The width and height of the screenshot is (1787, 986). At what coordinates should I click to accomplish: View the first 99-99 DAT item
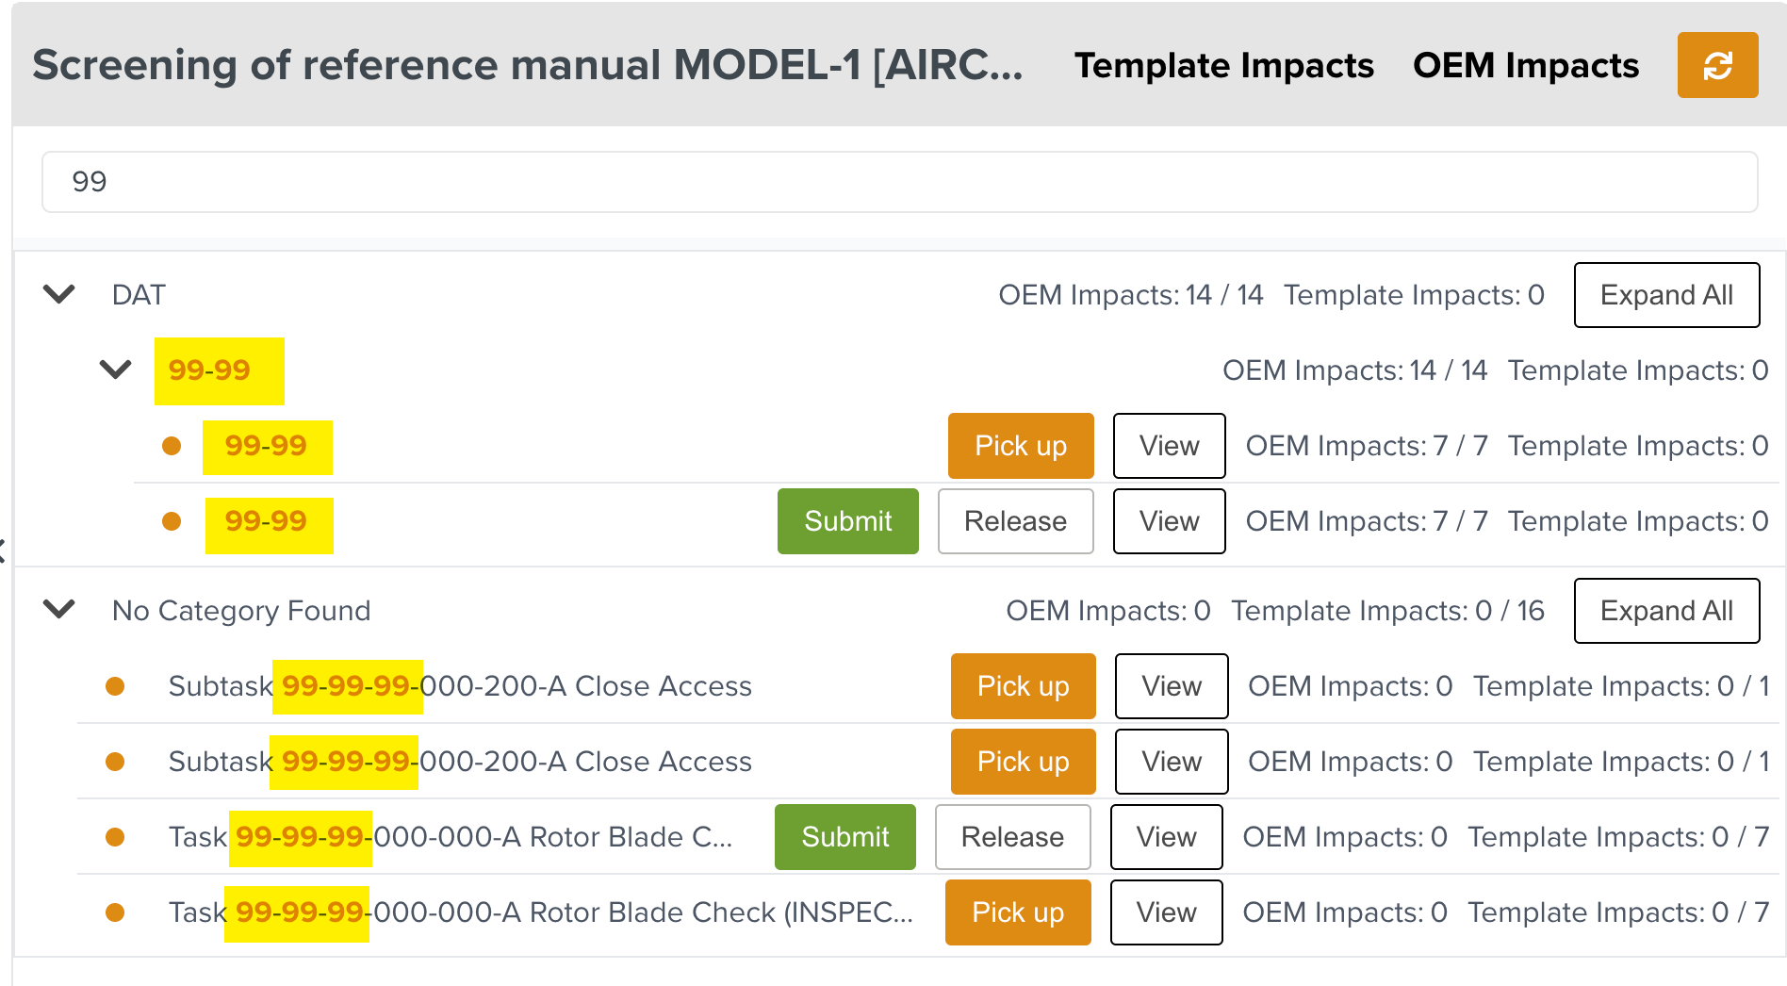click(x=1169, y=446)
